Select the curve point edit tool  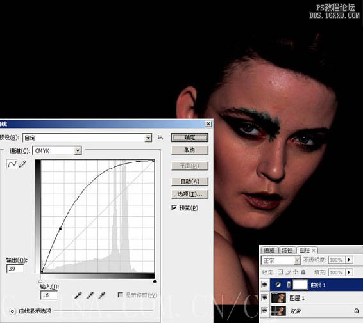[12, 164]
